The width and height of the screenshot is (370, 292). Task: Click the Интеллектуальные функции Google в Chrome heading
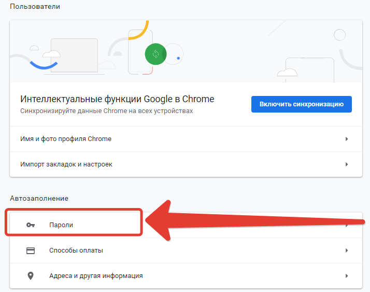click(x=117, y=99)
